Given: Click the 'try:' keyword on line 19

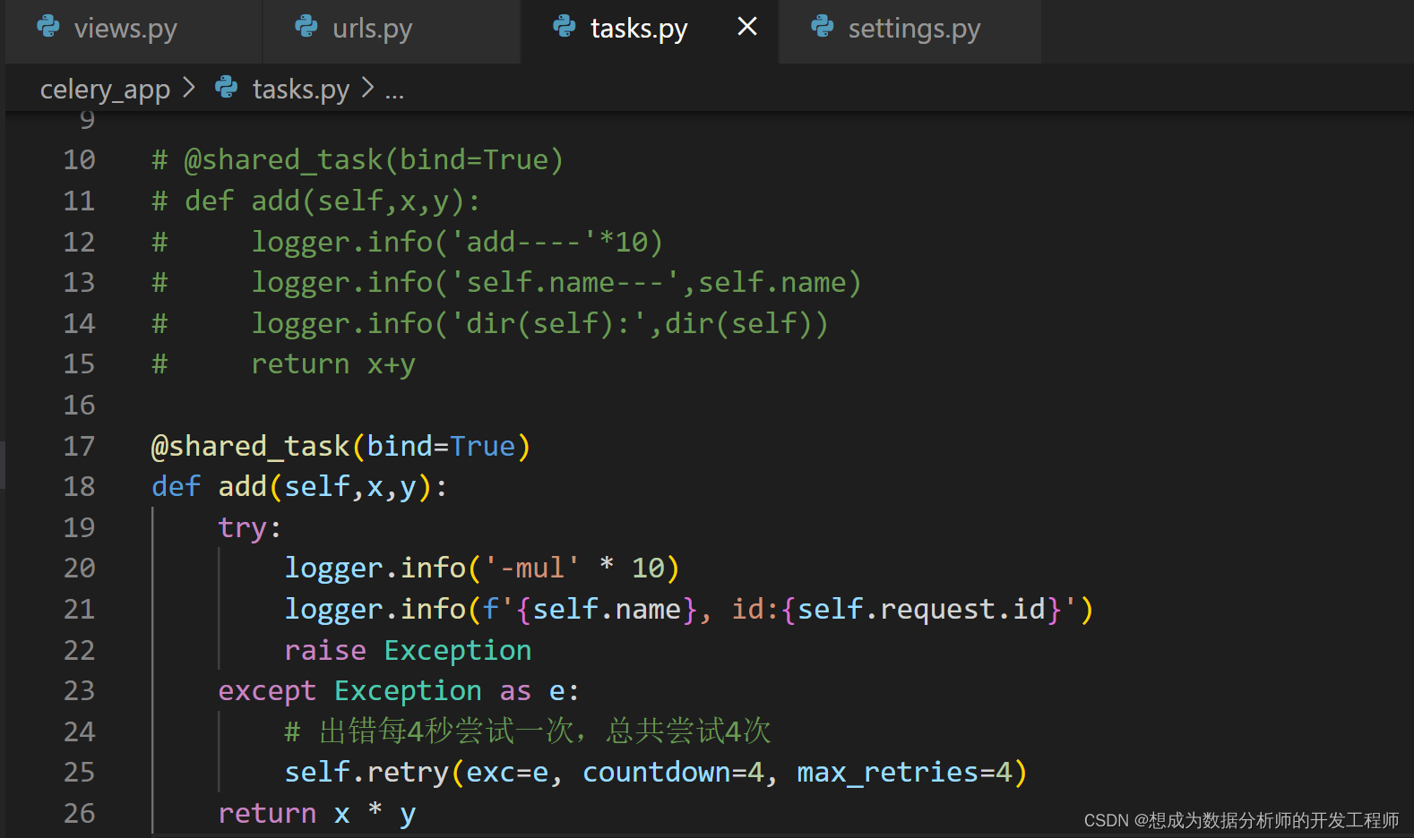Looking at the screenshot, I should click(x=250, y=527).
